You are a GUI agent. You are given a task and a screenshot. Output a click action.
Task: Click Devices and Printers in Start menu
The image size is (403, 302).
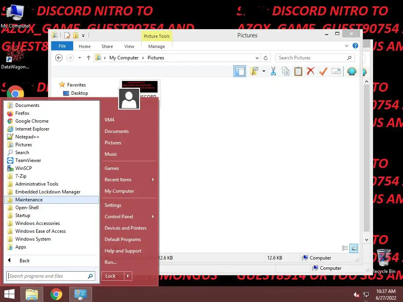coord(129,228)
